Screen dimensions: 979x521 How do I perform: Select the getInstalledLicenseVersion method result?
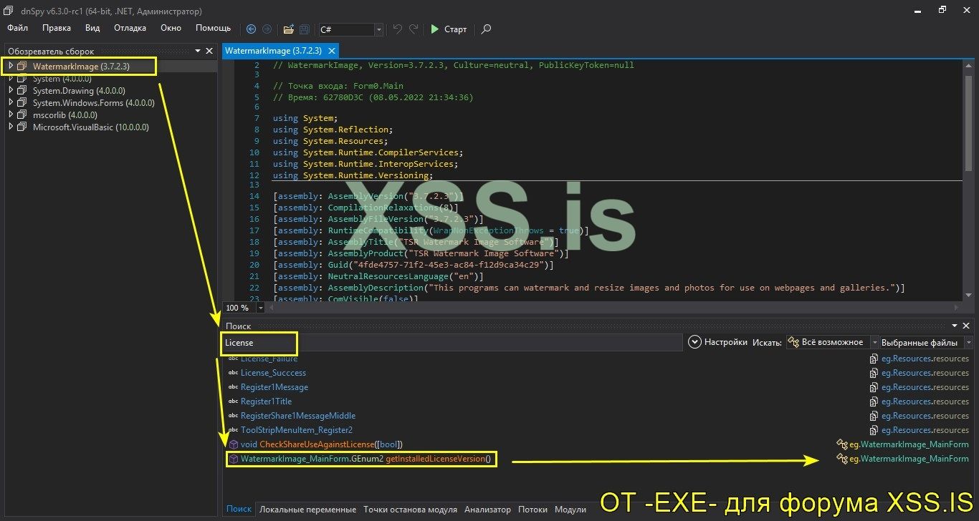pyautogui.click(x=366, y=459)
